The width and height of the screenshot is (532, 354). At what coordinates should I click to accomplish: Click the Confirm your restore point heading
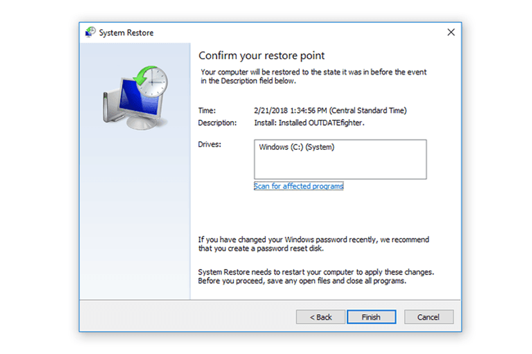pyautogui.click(x=261, y=56)
